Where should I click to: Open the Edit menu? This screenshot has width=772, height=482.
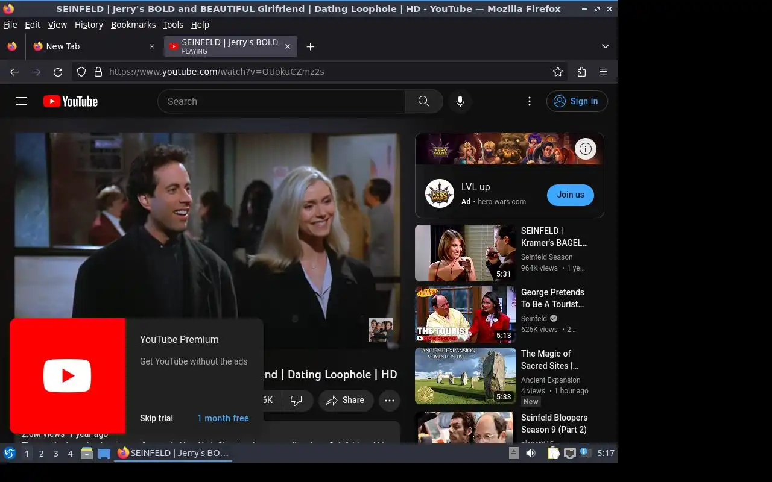[x=33, y=25]
